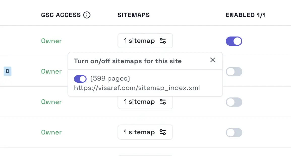Click the (598 pages) count text

tap(110, 78)
